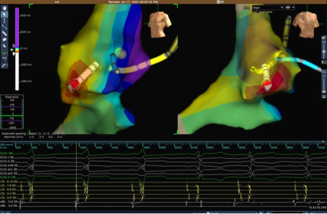This screenshot has height=214, width=327.
Task: Choose the distance measurement caliper tool
Action: pyautogui.click(x=4, y=21)
